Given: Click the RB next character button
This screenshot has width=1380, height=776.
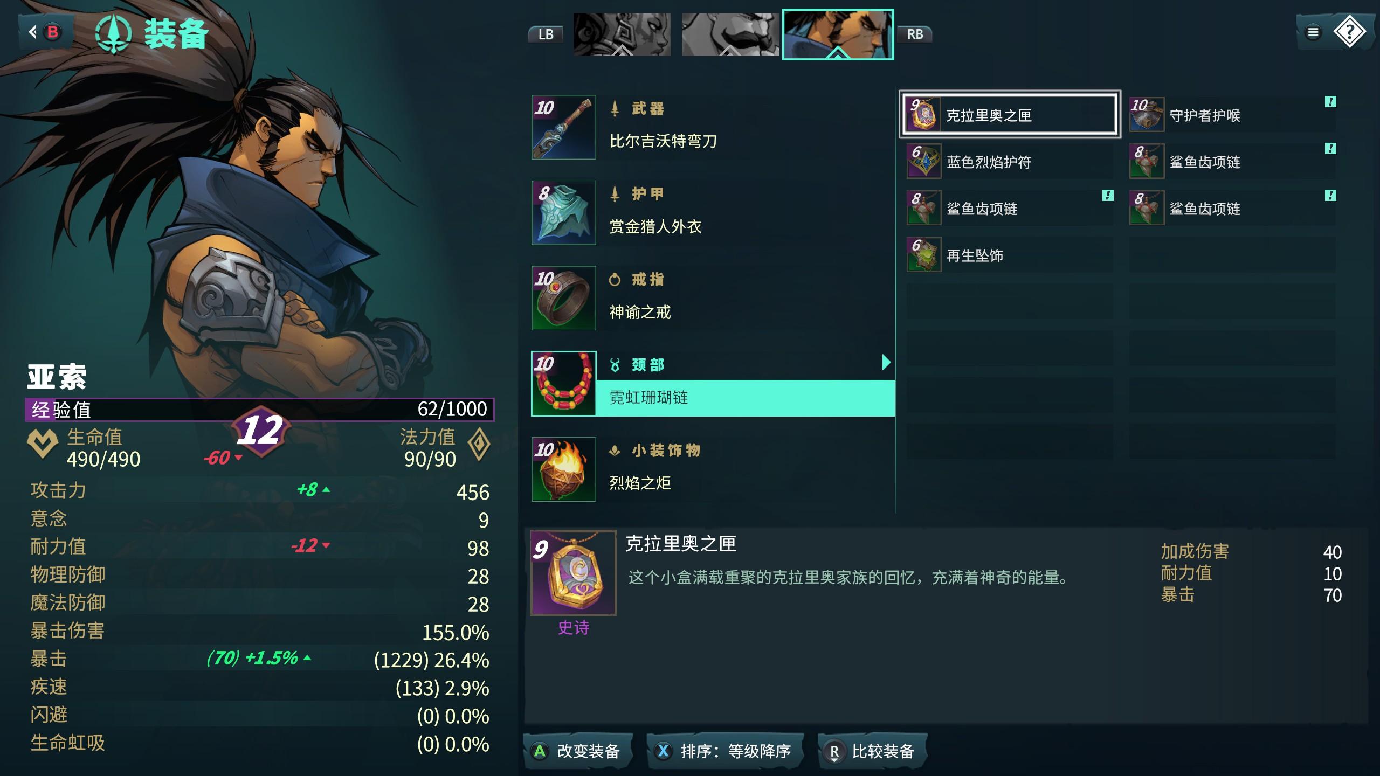Looking at the screenshot, I should [x=915, y=34].
